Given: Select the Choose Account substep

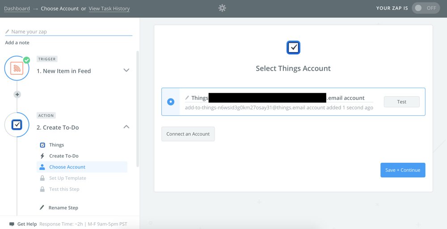Looking at the screenshot, I should (82, 167).
